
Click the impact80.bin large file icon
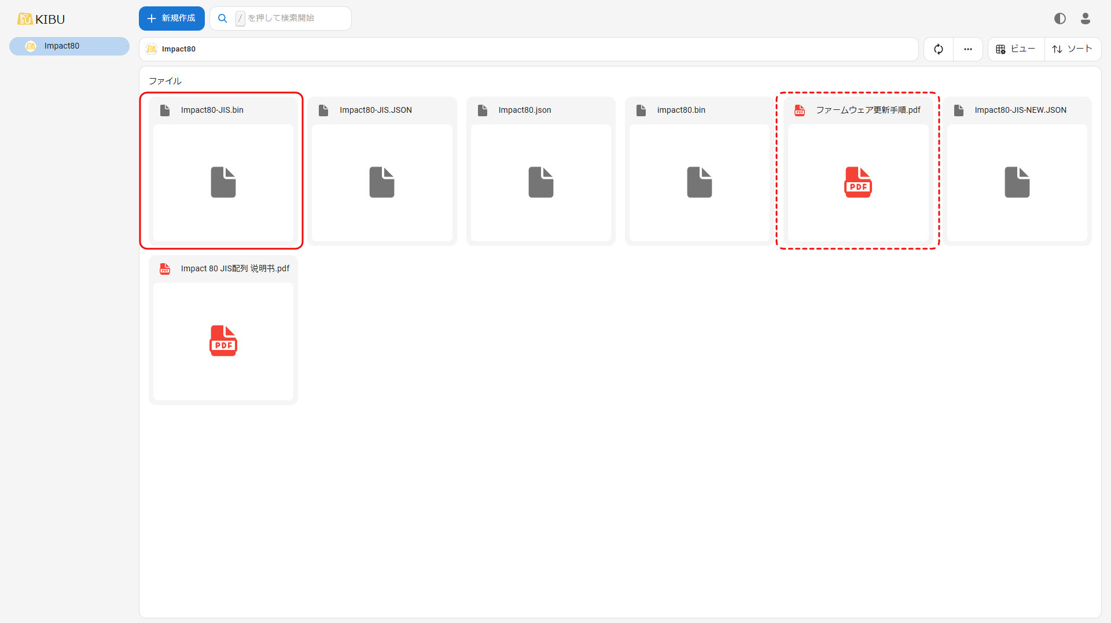(699, 182)
